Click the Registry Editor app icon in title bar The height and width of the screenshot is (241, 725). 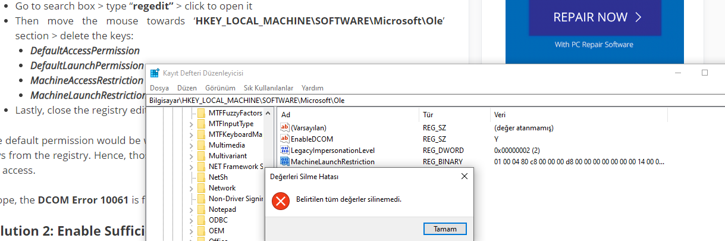point(155,73)
